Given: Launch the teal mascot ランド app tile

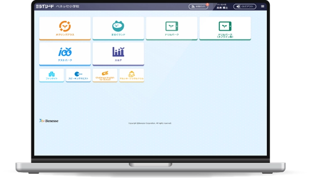Looking at the screenshot, I should [x=118, y=28].
